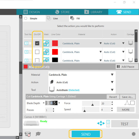
Task: Open the DESIGN tab
Action: pos(32,12)
